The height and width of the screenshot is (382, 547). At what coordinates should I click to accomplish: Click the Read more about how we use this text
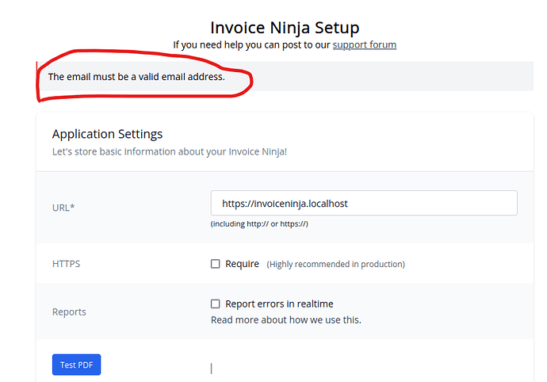click(x=286, y=320)
